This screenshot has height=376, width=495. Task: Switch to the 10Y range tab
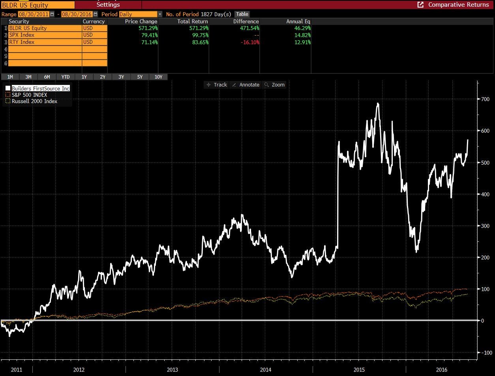pyautogui.click(x=158, y=77)
